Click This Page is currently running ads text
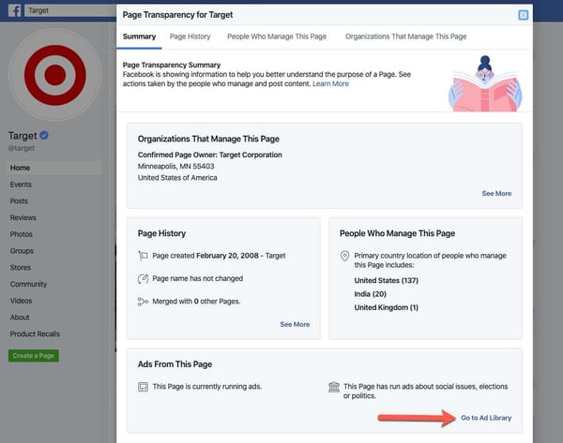Screen dimensions: 563x443 click(x=207, y=387)
